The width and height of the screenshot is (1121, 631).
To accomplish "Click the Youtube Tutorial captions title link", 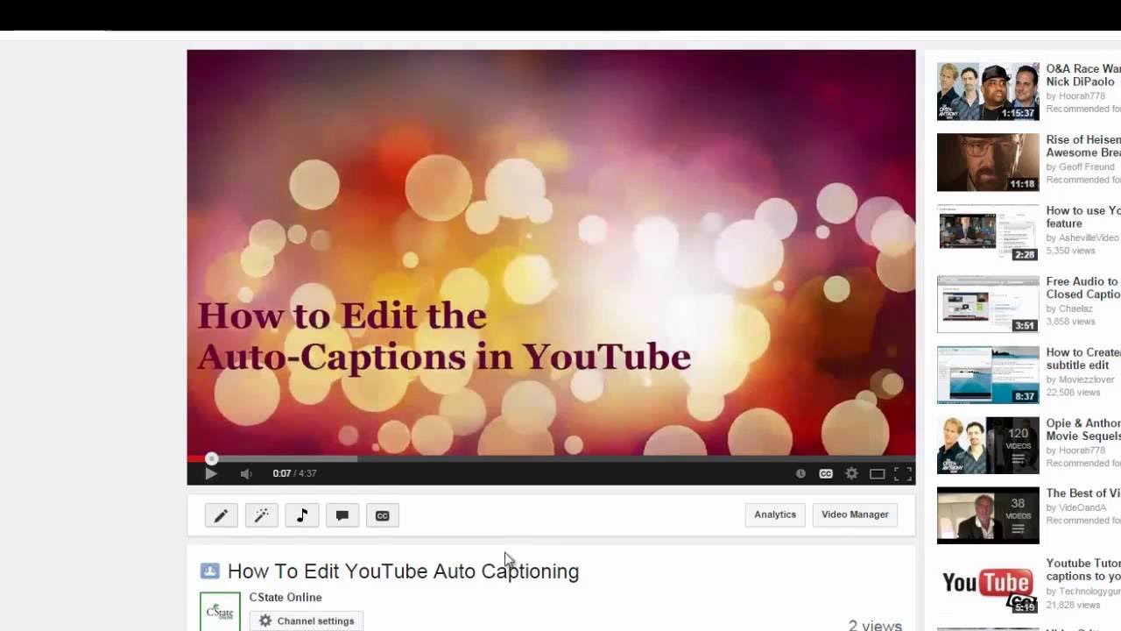I will point(1083,570).
